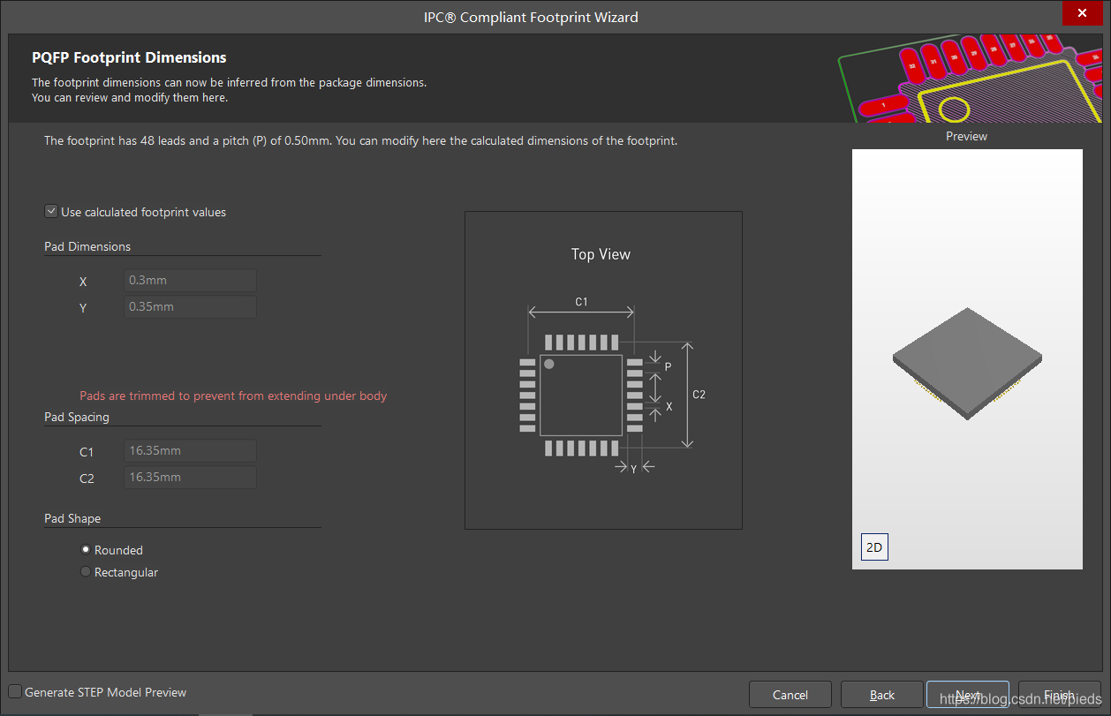Enable Generate STEP Model Preview

pos(16,692)
